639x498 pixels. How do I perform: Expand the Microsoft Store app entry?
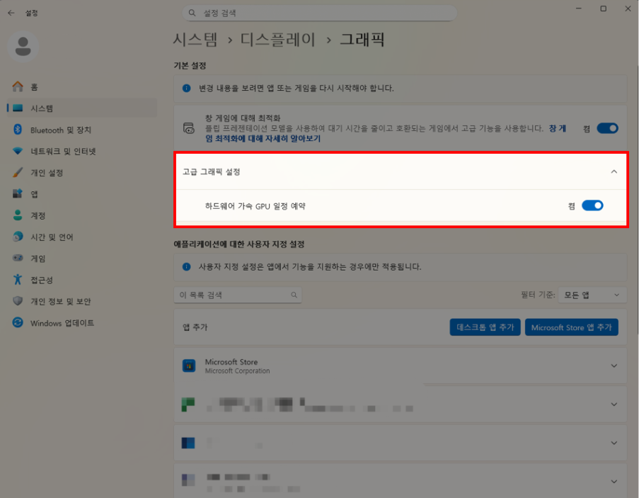614,366
